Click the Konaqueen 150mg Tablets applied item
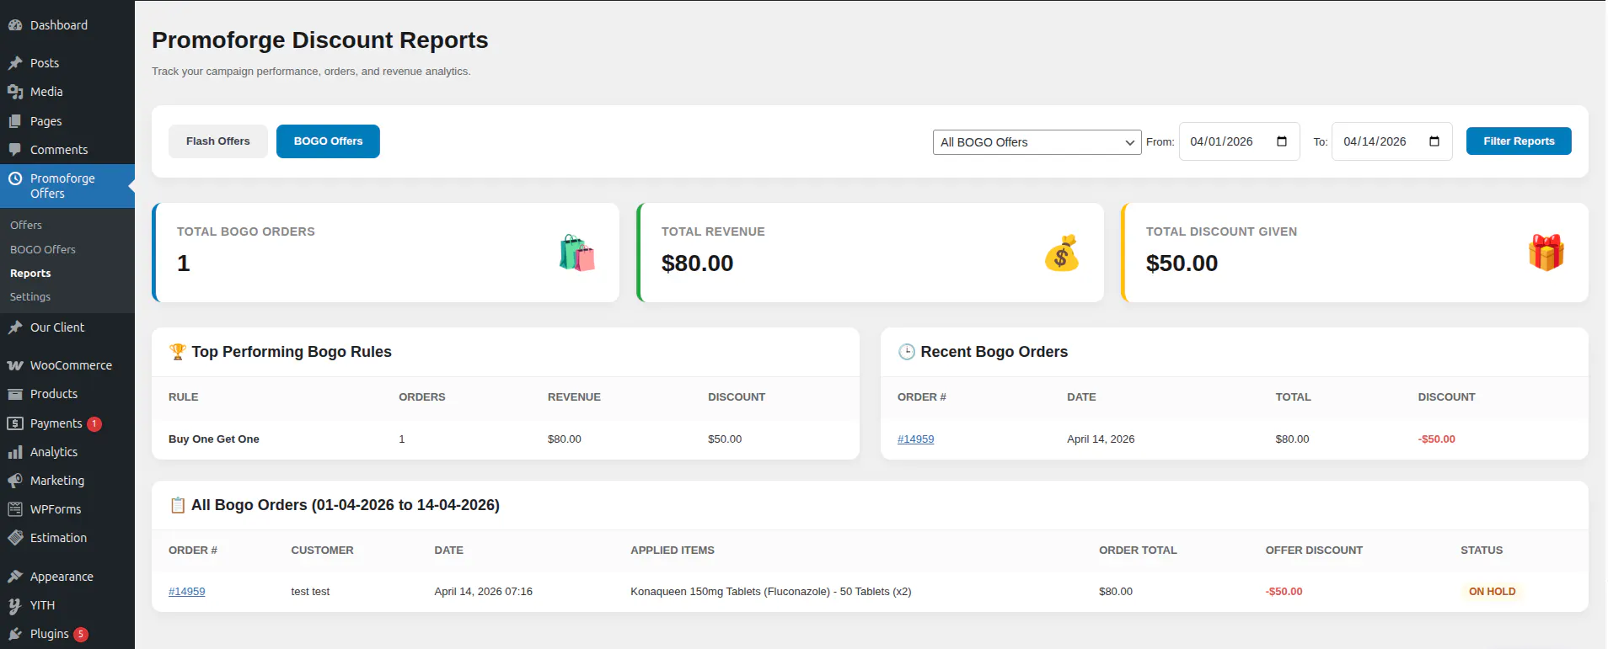 [x=770, y=592]
